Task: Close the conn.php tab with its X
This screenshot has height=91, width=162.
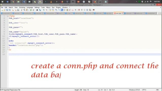Action: point(123,13)
